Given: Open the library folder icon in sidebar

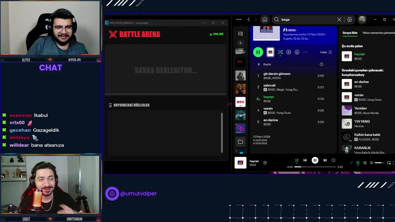Looking at the screenshot, I should point(240,142).
